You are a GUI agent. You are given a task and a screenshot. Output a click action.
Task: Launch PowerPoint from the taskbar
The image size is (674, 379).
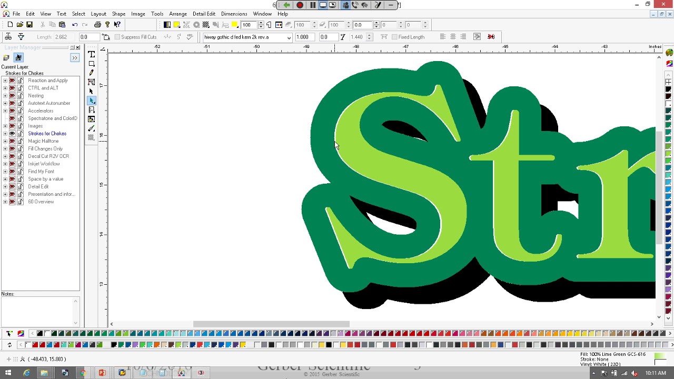[102, 373]
